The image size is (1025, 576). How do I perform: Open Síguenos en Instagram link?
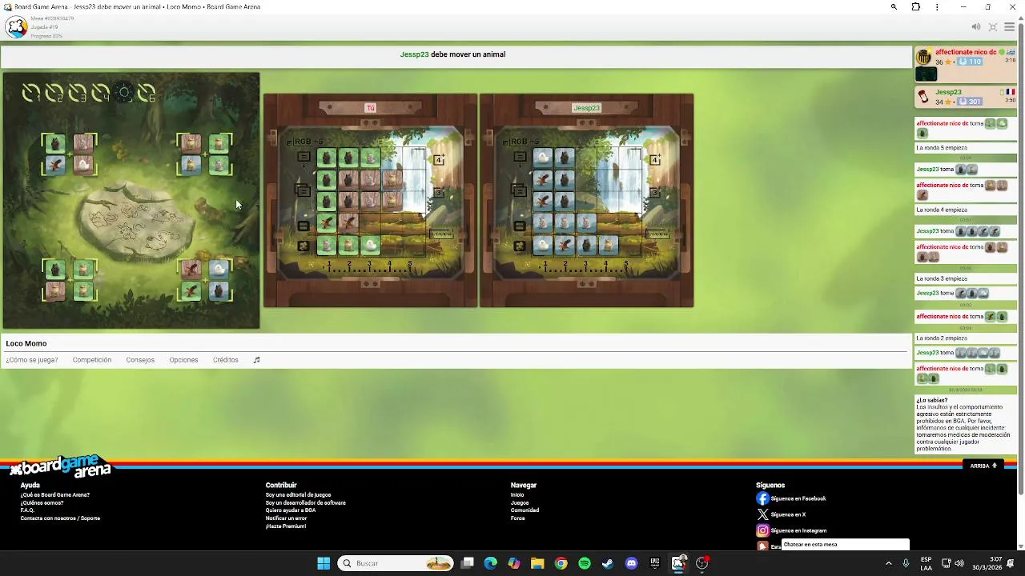(x=792, y=530)
